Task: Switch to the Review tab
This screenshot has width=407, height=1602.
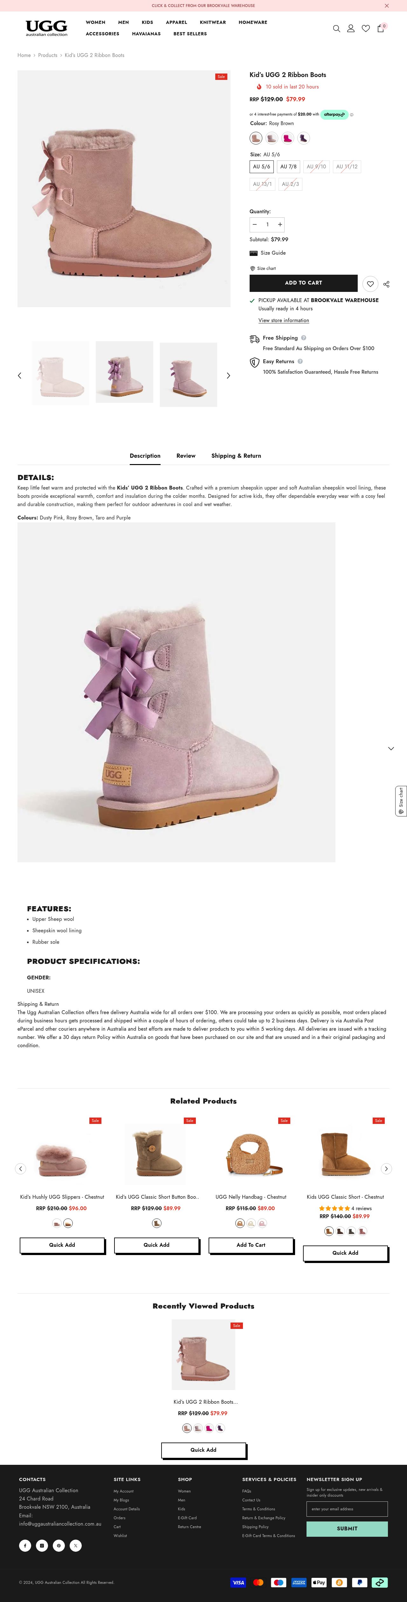Action: click(x=186, y=456)
